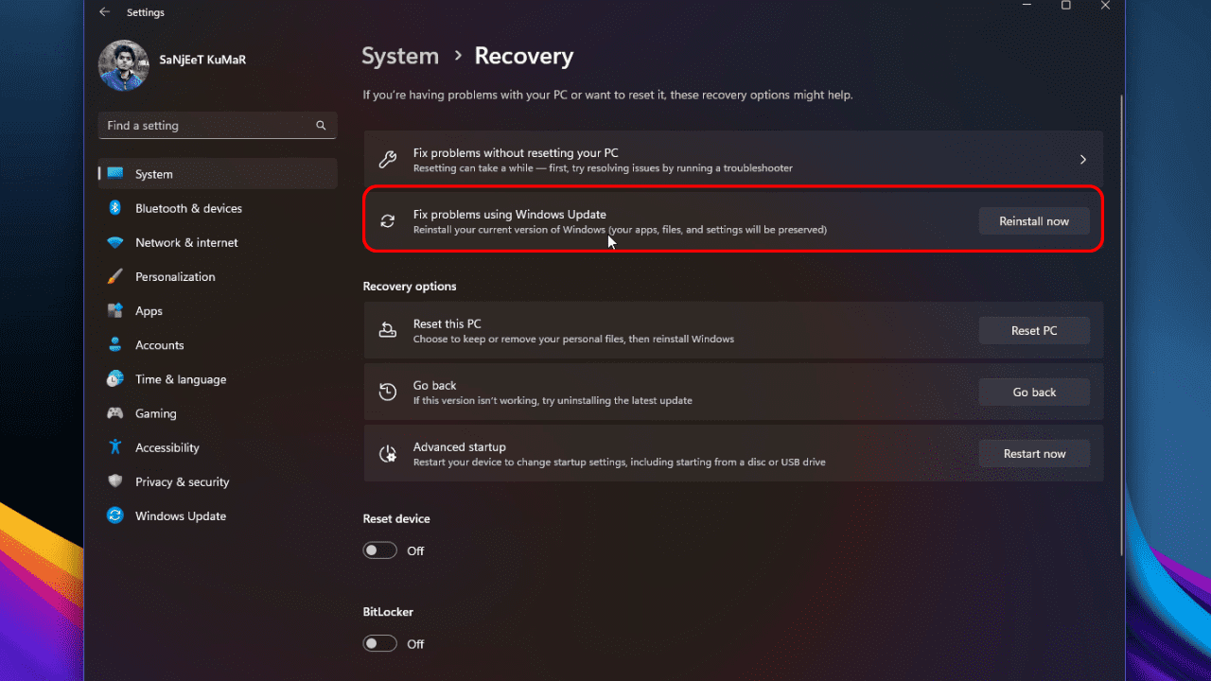
Task: Click the Go back button
Action: 1033,392
